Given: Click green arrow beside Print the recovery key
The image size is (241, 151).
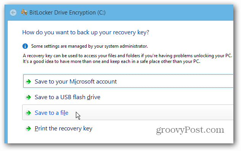Looking at the screenshot, I should click(x=29, y=129).
